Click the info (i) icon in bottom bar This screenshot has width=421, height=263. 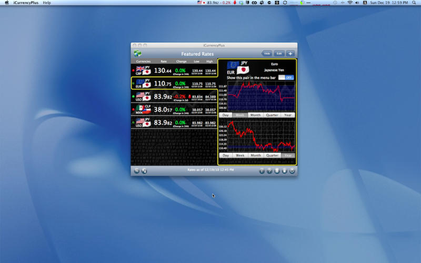point(262,170)
